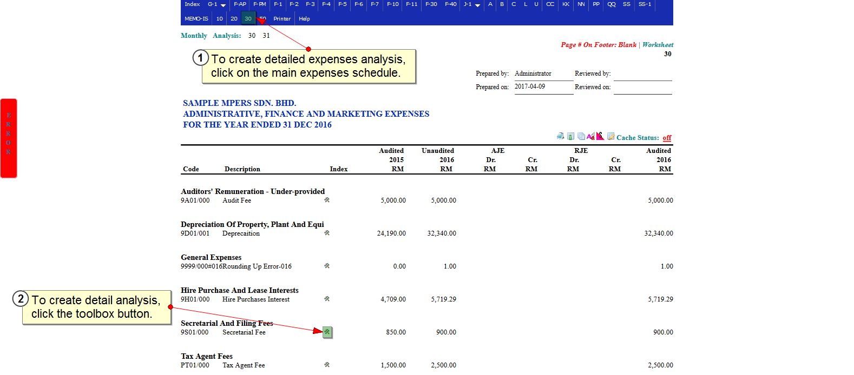Click the edit note pencil icon

pos(610,136)
